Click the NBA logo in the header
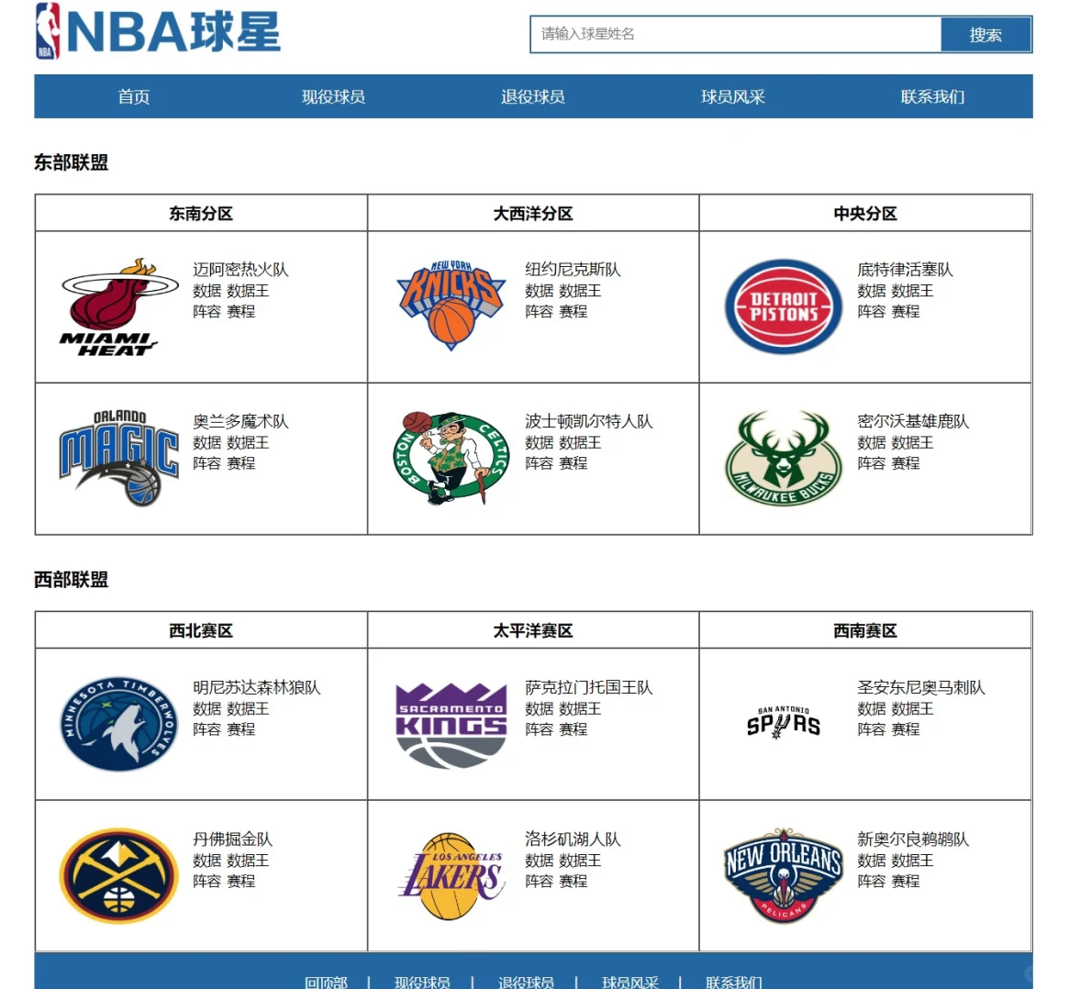This screenshot has width=1069, height=989. (x=48, y=31)
